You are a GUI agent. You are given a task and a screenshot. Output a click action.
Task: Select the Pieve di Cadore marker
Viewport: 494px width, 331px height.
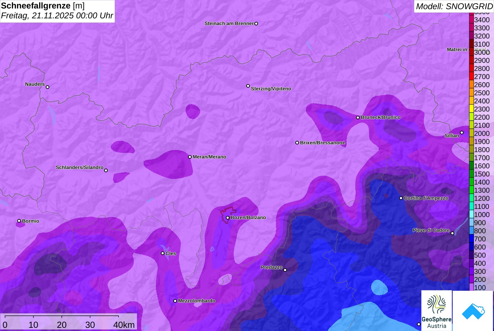point(452,233)
